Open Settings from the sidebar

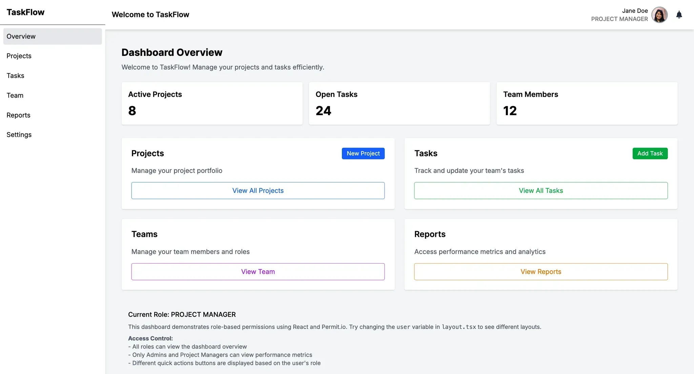[19, 135]
